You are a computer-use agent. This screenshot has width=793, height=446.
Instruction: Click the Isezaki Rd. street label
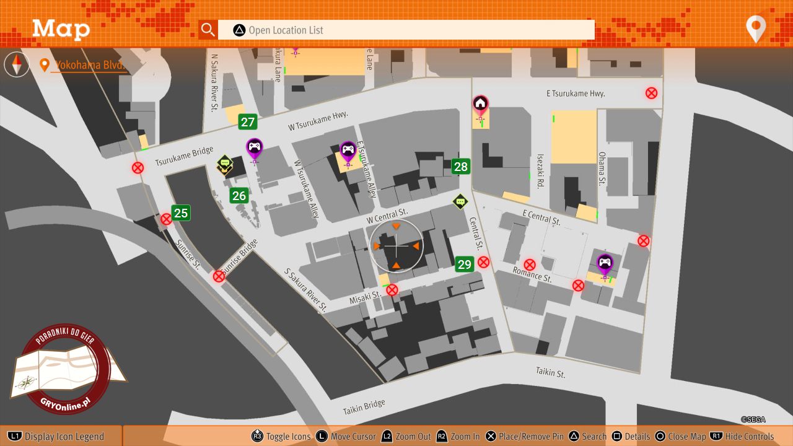tap(540, 170)
